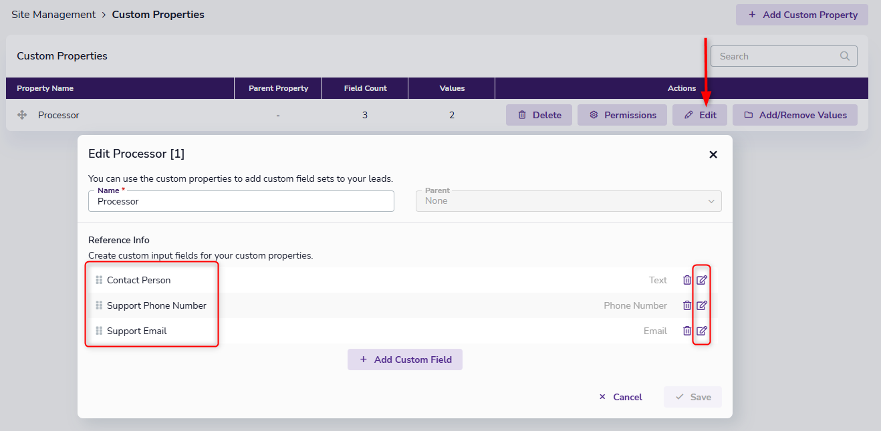
Task: Click the Contact Person field label
Action: (139, 280)
